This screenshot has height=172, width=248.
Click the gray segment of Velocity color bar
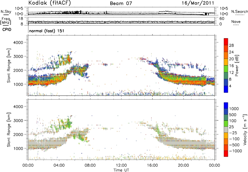point(226,130)
